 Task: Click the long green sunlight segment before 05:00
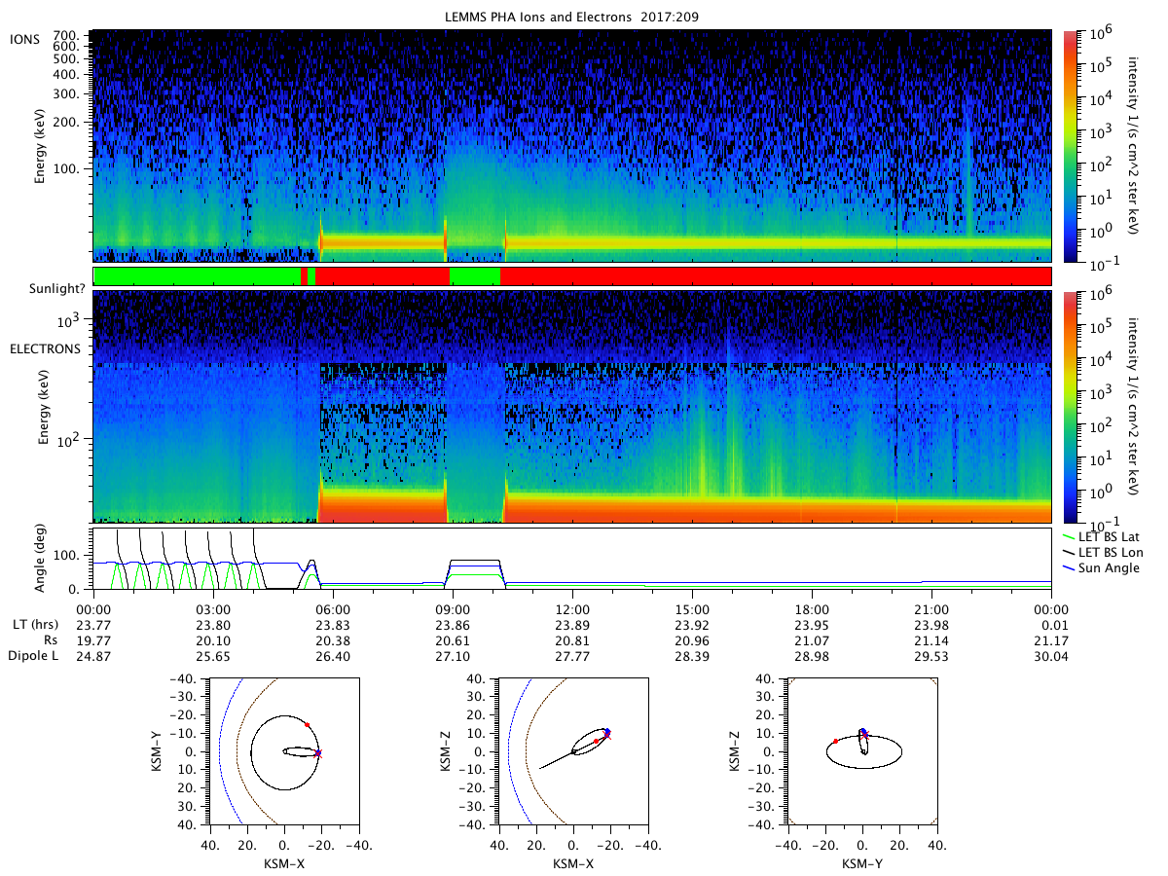(198, 276)
